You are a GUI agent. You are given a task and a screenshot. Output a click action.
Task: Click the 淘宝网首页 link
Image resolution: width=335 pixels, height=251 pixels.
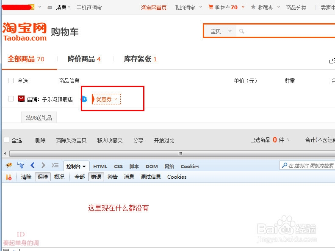pyautogui.click(x=154, y=8)
